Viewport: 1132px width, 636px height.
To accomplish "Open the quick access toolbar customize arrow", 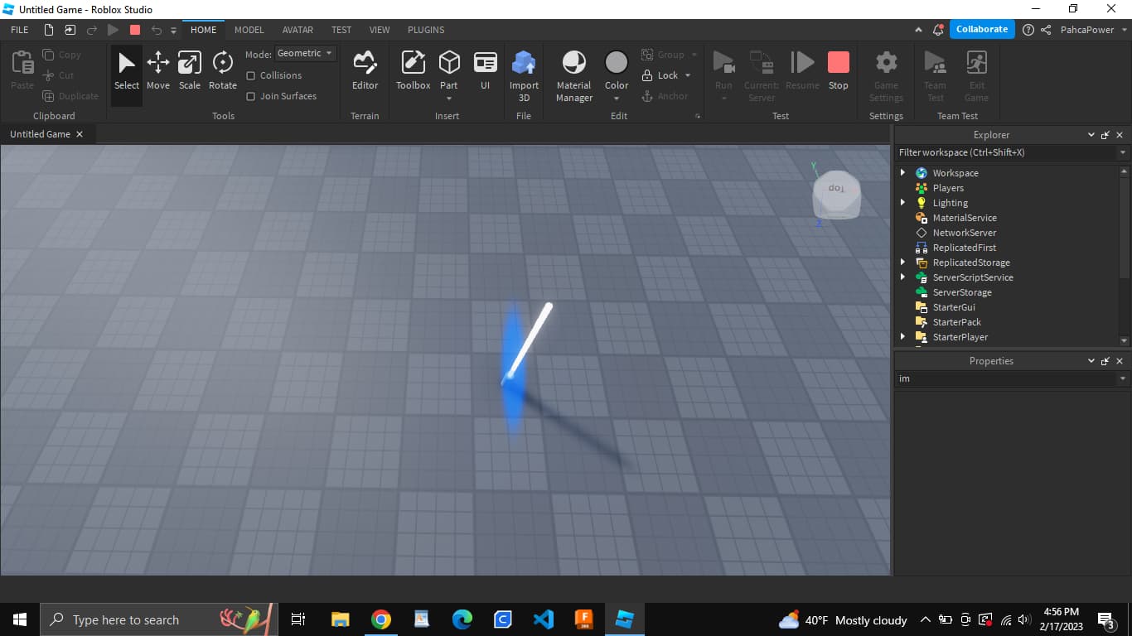I will click(x=173, y=31).
